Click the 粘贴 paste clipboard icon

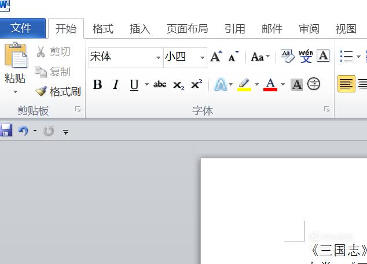tap(16, 55)
